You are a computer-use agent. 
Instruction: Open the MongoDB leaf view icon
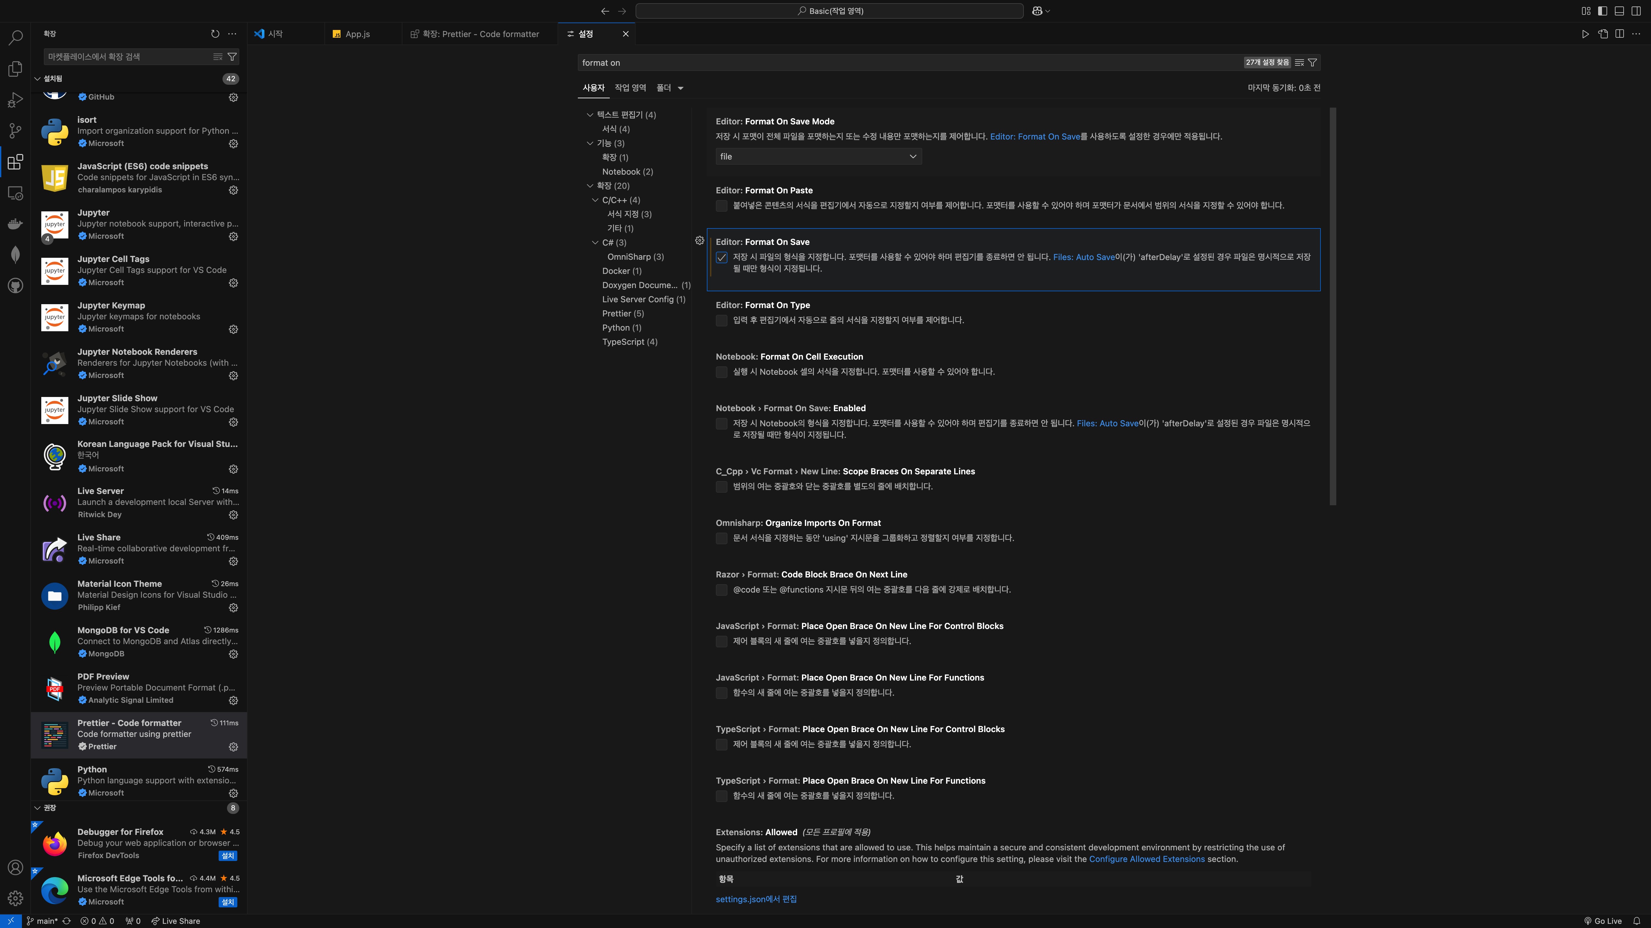click(x=15, y=254)
